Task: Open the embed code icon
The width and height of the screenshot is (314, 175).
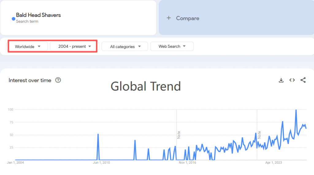Action: [x=292, y=80]
